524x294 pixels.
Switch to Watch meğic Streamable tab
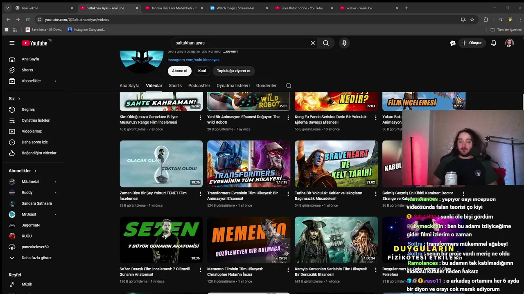click(x=235, y=8)
